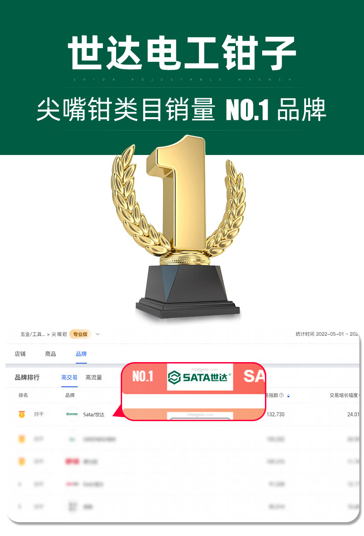Switch to the 店铺 tab

pyautogui.click(x=20, y=354)
